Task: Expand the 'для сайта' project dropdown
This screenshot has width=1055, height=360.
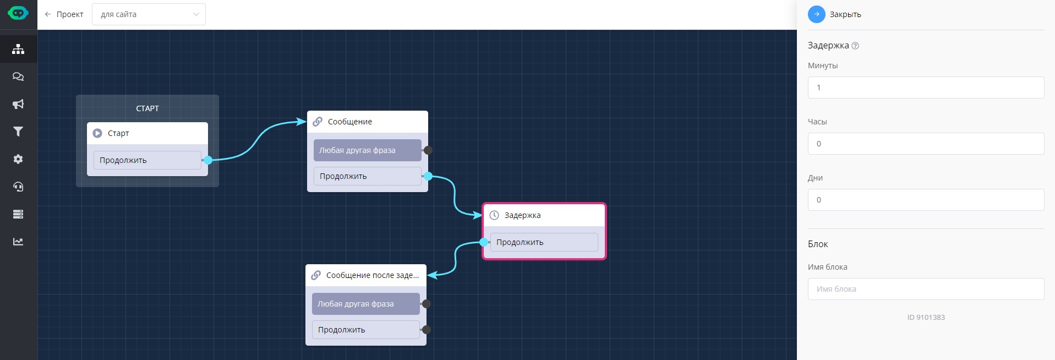Action: 149,14
